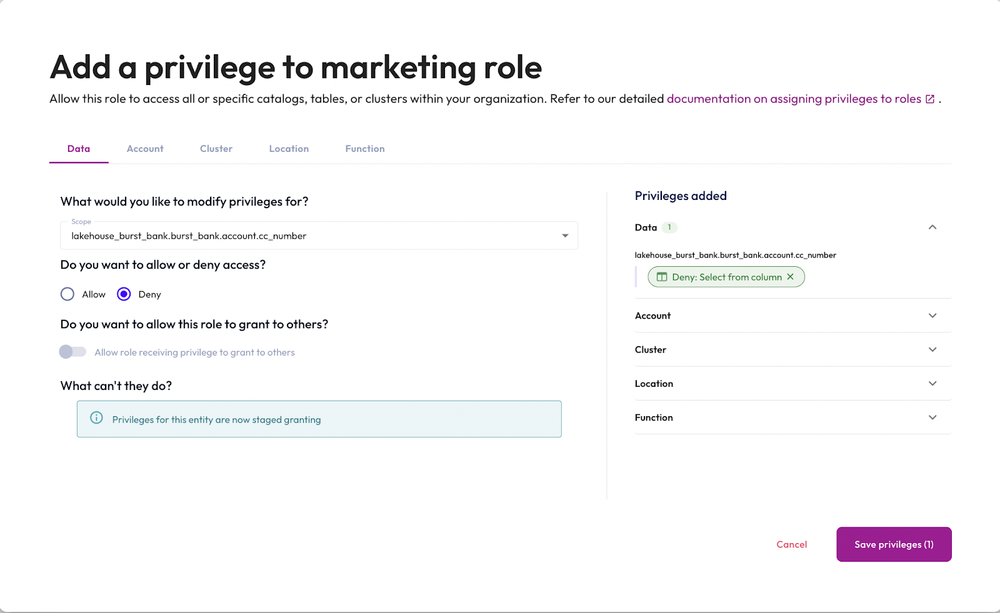This screenshot has width=1000, height=613.
Task: Open documentation on assigning privileges link
Action: click(794, 99)
